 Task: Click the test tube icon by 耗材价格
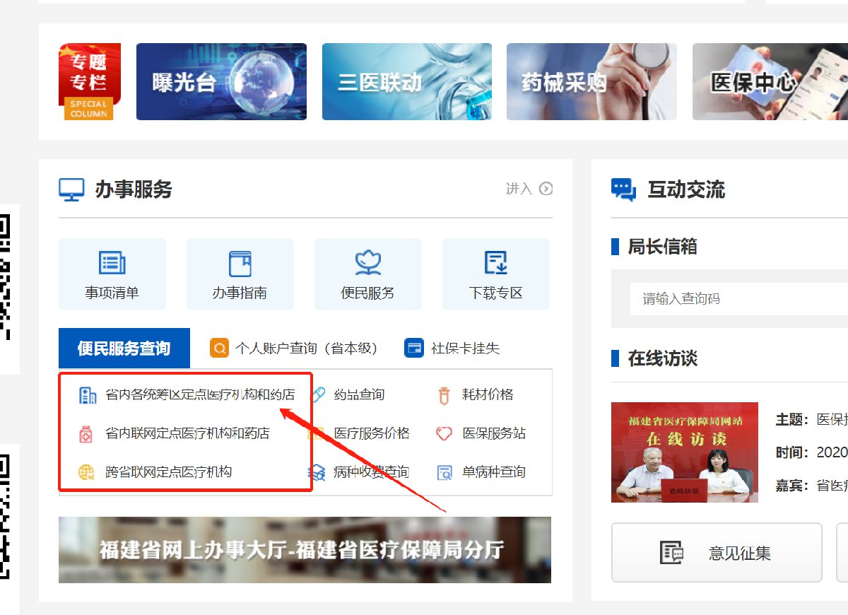coord(444,395)
